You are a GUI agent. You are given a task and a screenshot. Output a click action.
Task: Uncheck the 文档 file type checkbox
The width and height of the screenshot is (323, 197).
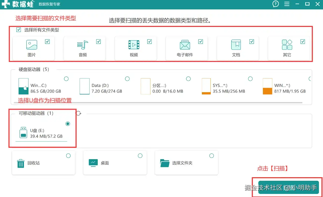coord(252,42)
